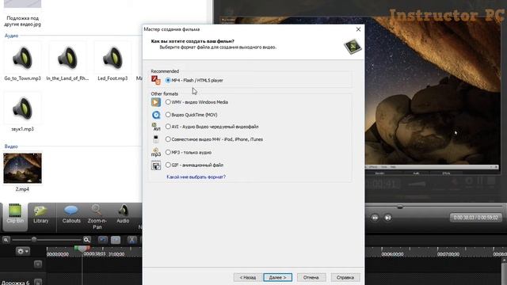Image resolution: width=507 pixels, height=285 pixels.
Task: Select In_the_Land_of_Rh... audio clip
Action: coord(67,62)
